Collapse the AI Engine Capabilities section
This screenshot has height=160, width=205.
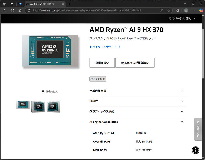[x=182, y=122]
